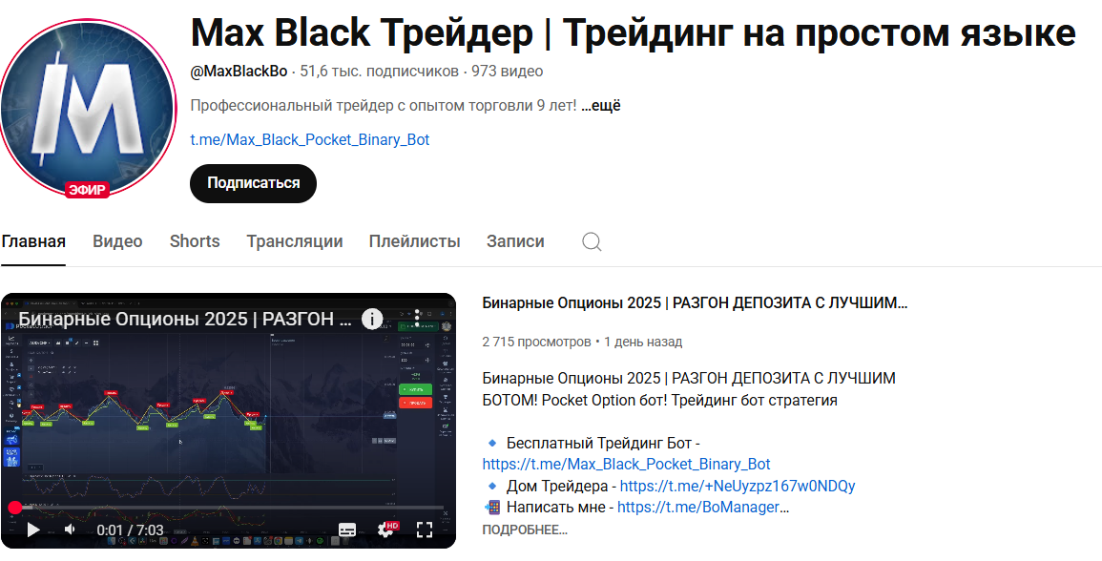The height and width of the screenshot is (561, 1102).
Task: Open the Записи tab
Action: (515, 241)
